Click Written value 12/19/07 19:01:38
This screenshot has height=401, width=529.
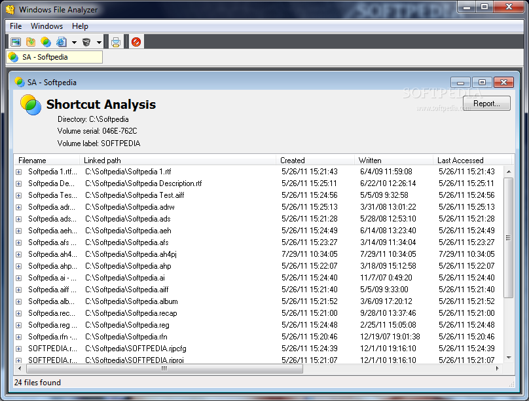[x=390, y=337]
